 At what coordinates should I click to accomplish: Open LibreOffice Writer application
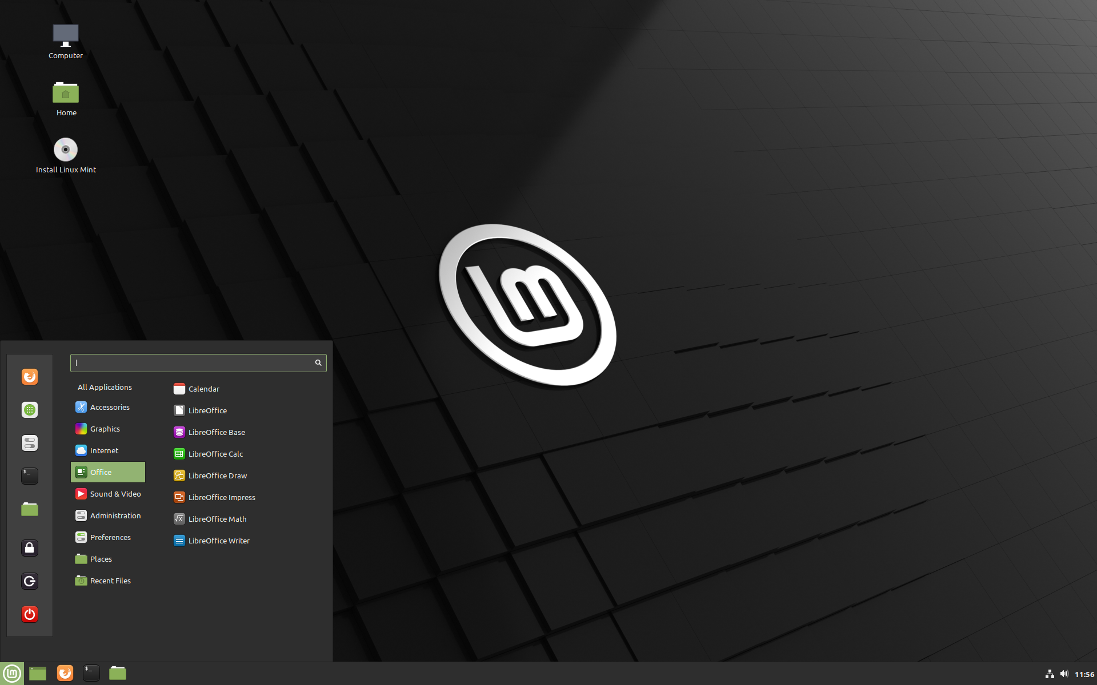click(219, 540)
